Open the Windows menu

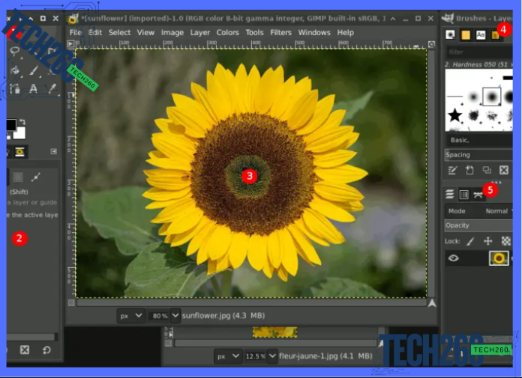point(314,32)
